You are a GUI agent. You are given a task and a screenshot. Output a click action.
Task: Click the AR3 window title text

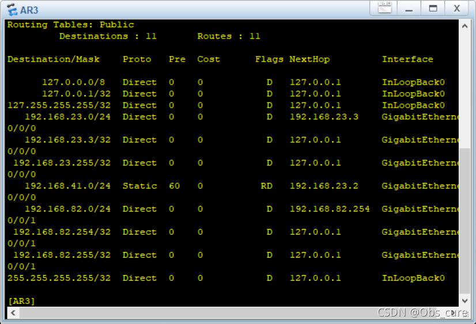tap(29, 10)
